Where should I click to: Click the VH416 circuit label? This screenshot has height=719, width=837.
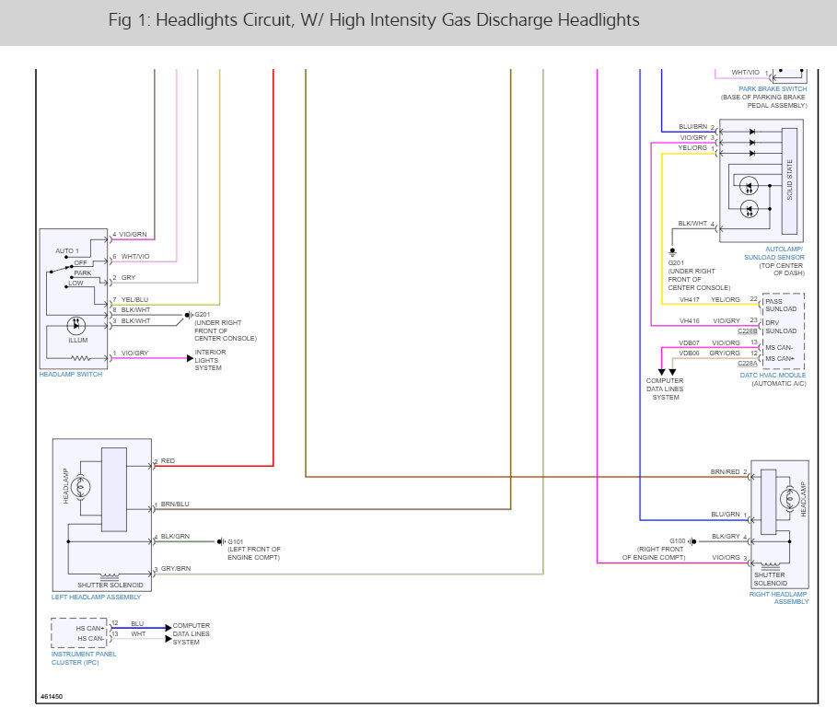(x=690, y=320)
